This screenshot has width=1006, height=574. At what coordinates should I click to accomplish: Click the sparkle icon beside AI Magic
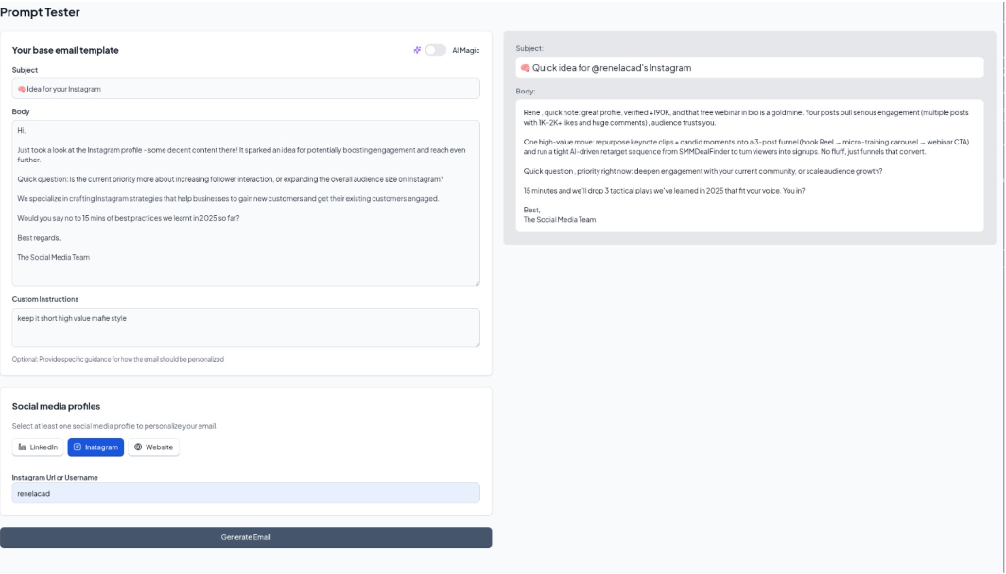point(417,50)
